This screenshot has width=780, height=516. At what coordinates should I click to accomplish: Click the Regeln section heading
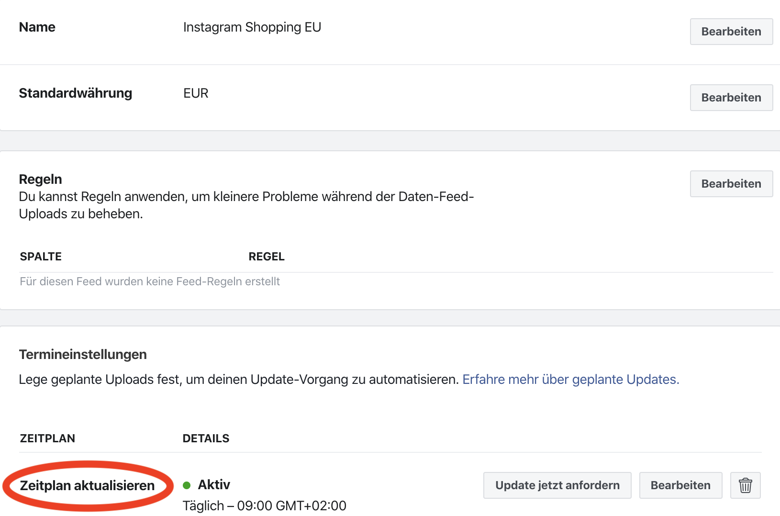click(41, 179)
